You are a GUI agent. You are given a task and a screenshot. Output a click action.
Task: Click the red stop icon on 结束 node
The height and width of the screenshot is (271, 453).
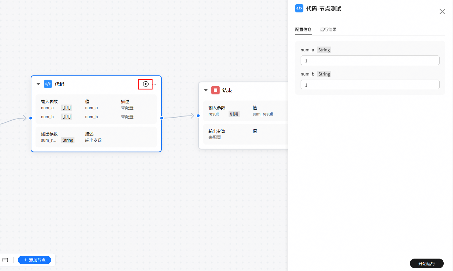tap(215, 90)
